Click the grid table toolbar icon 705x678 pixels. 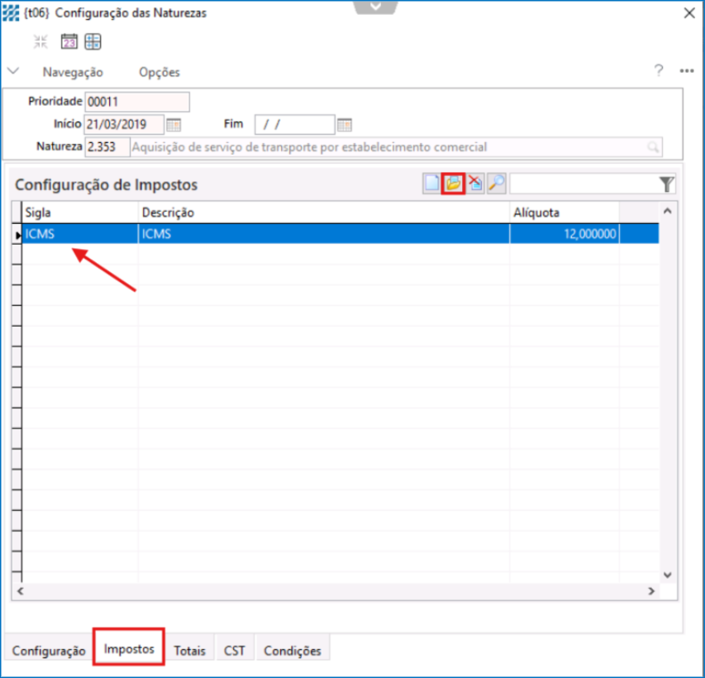93,41
